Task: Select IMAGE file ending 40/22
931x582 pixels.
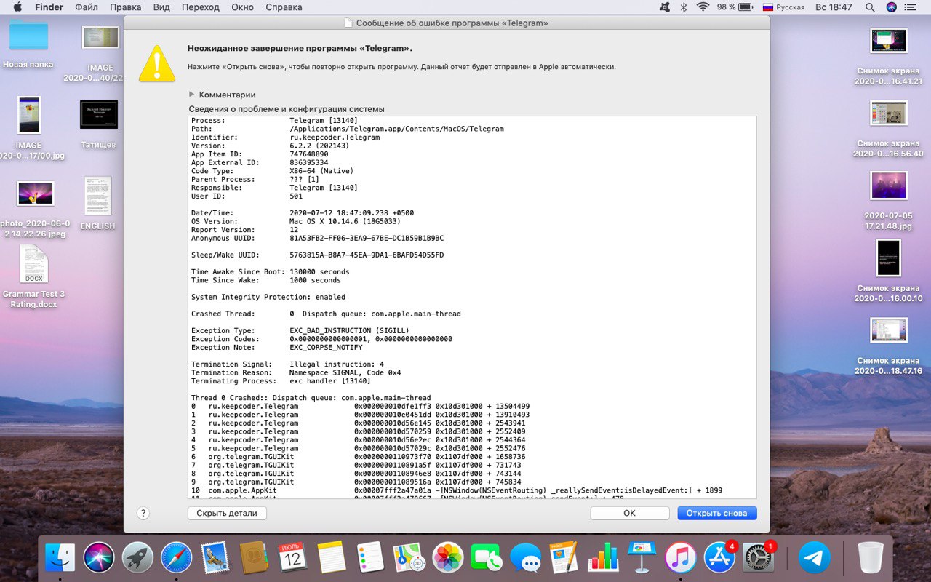Action: pyautogui.click(x=100, y=53)
